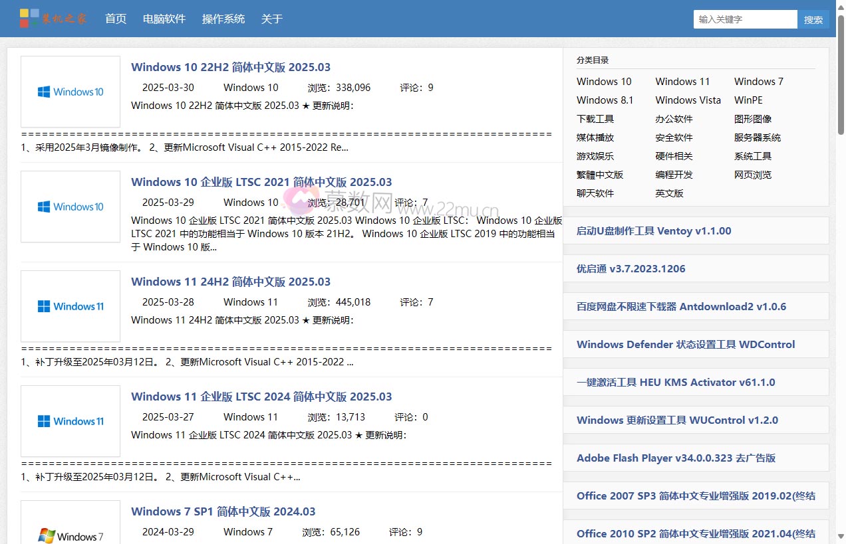This screenshot has height=544, width=846.
Task: Go to the 首页 navigation item
Action: click(x=116, y=19)
